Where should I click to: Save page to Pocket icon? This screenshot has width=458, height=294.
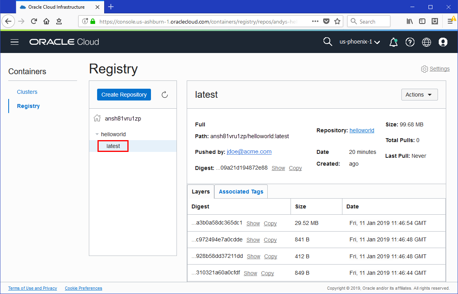326,21
